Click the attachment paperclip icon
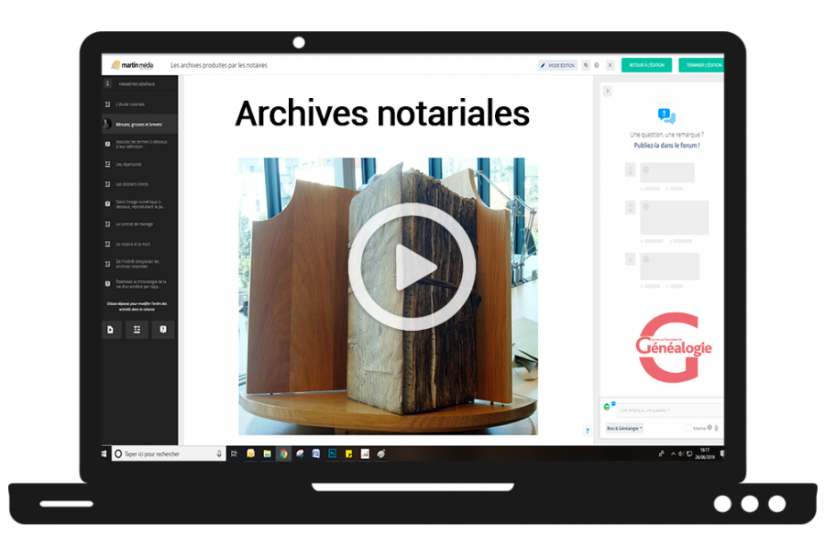Screen dimensions: 825x536 [717, 428]
